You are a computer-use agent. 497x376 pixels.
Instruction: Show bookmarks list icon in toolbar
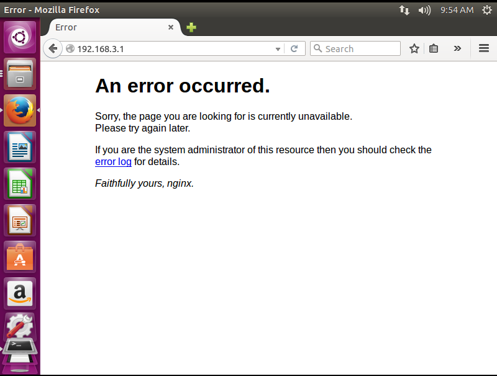click(x=434, y=49)
